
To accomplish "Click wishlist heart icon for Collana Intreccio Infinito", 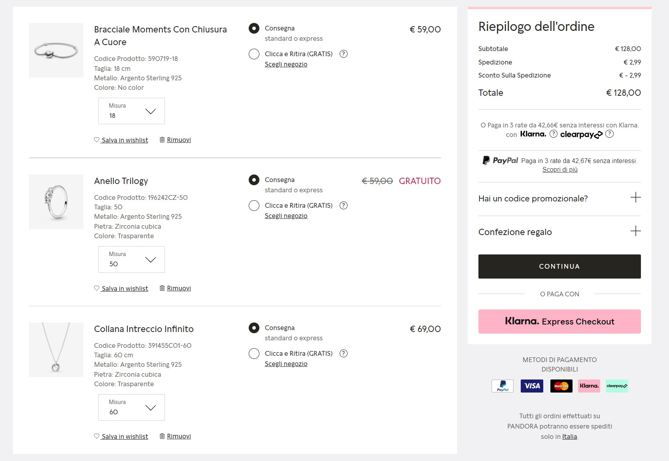I will click(x=96, y=436).
